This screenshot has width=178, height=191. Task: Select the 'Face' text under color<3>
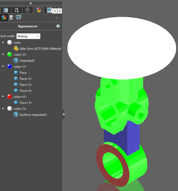click(23, 73)
